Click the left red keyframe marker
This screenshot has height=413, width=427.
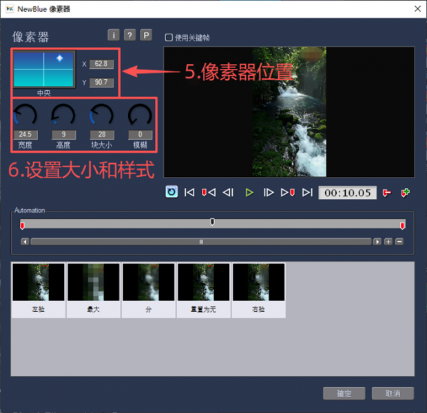click(x=22, y=225)
